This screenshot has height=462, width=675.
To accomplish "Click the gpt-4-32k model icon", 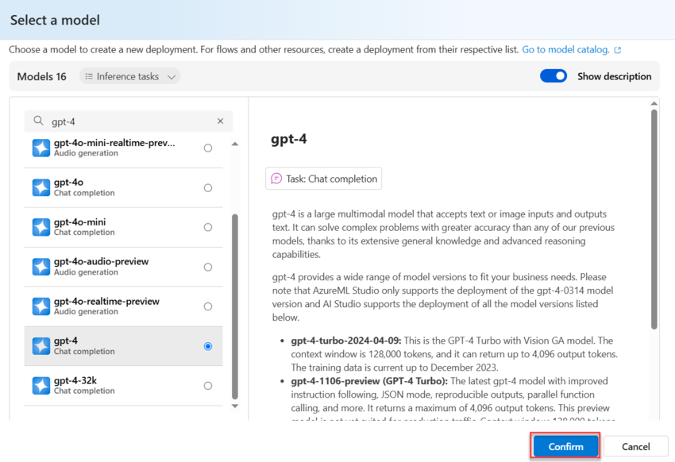I will tap(41, 386).
